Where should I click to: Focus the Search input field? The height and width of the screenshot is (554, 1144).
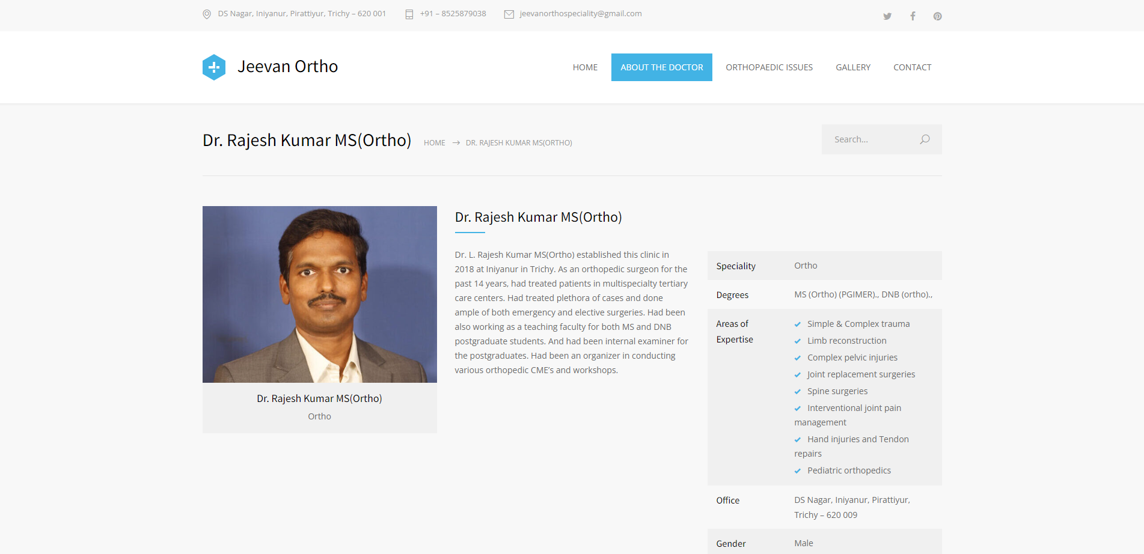(872, 139)
